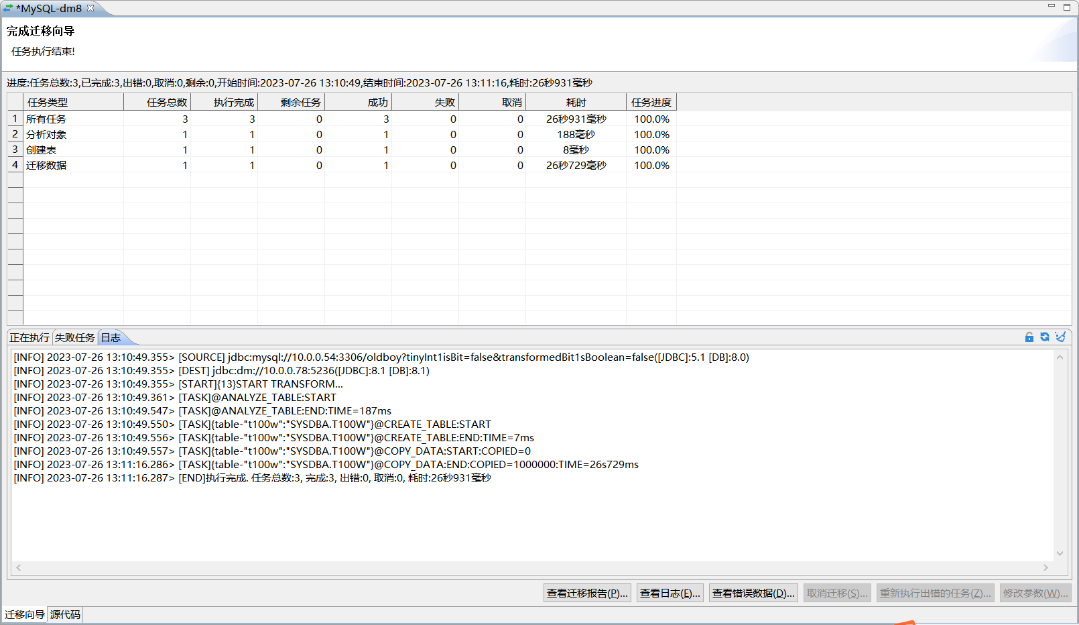Screen dimensions: 1079x625
Task: Click the log's horizontal scroll right arrow
Action: [1045, 568]
